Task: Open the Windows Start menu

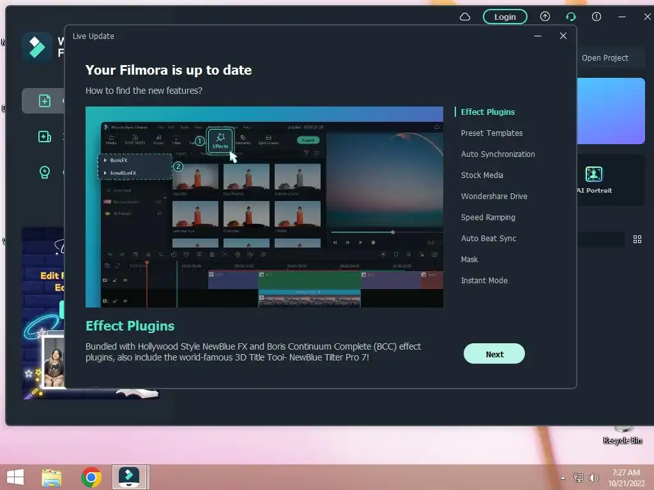Action: pyautogui.click(x=15, y=477)
